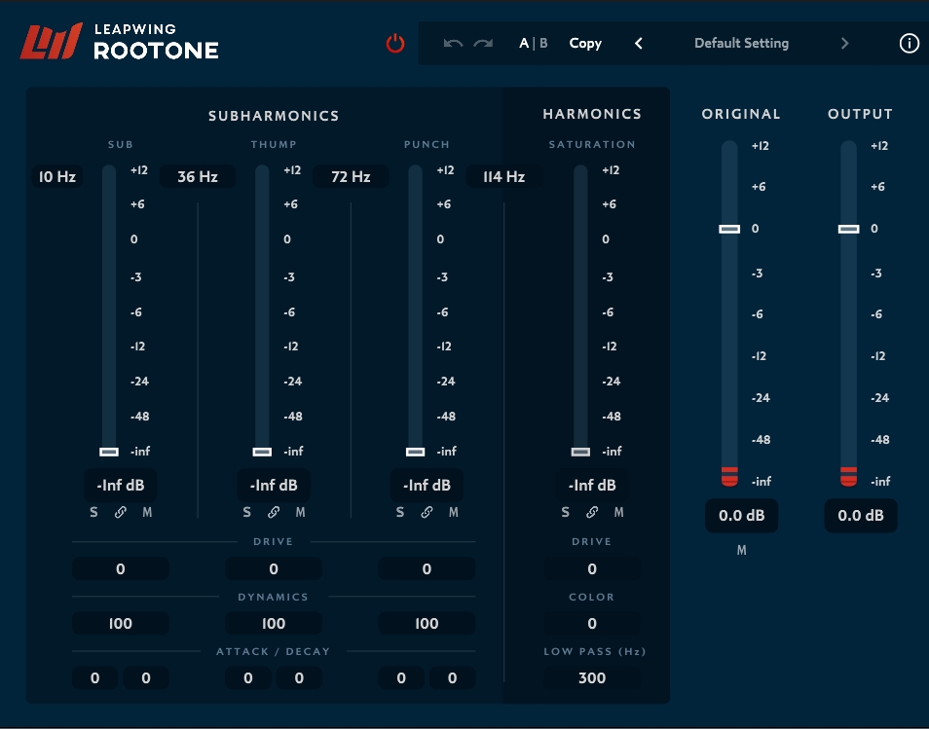This screenshot has width=929, height=729.
Task: Click the Saturation fader handle
Action: 580,452
